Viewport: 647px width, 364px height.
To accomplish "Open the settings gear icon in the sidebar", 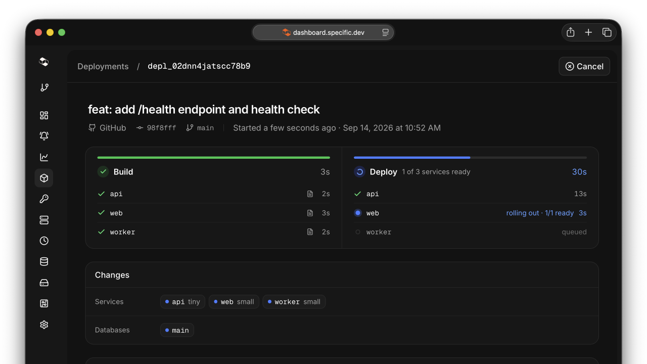I will (x=44, y=325).
